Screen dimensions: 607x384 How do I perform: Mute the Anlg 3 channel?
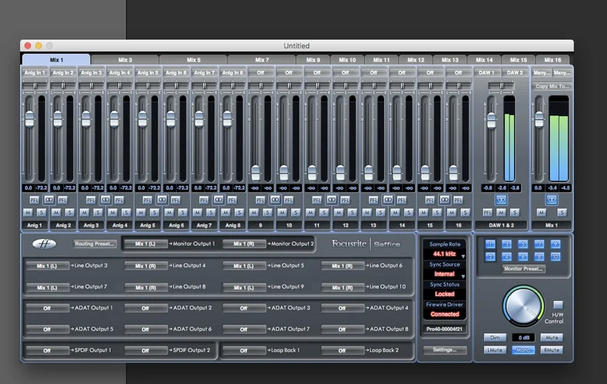tap(85, 212)
